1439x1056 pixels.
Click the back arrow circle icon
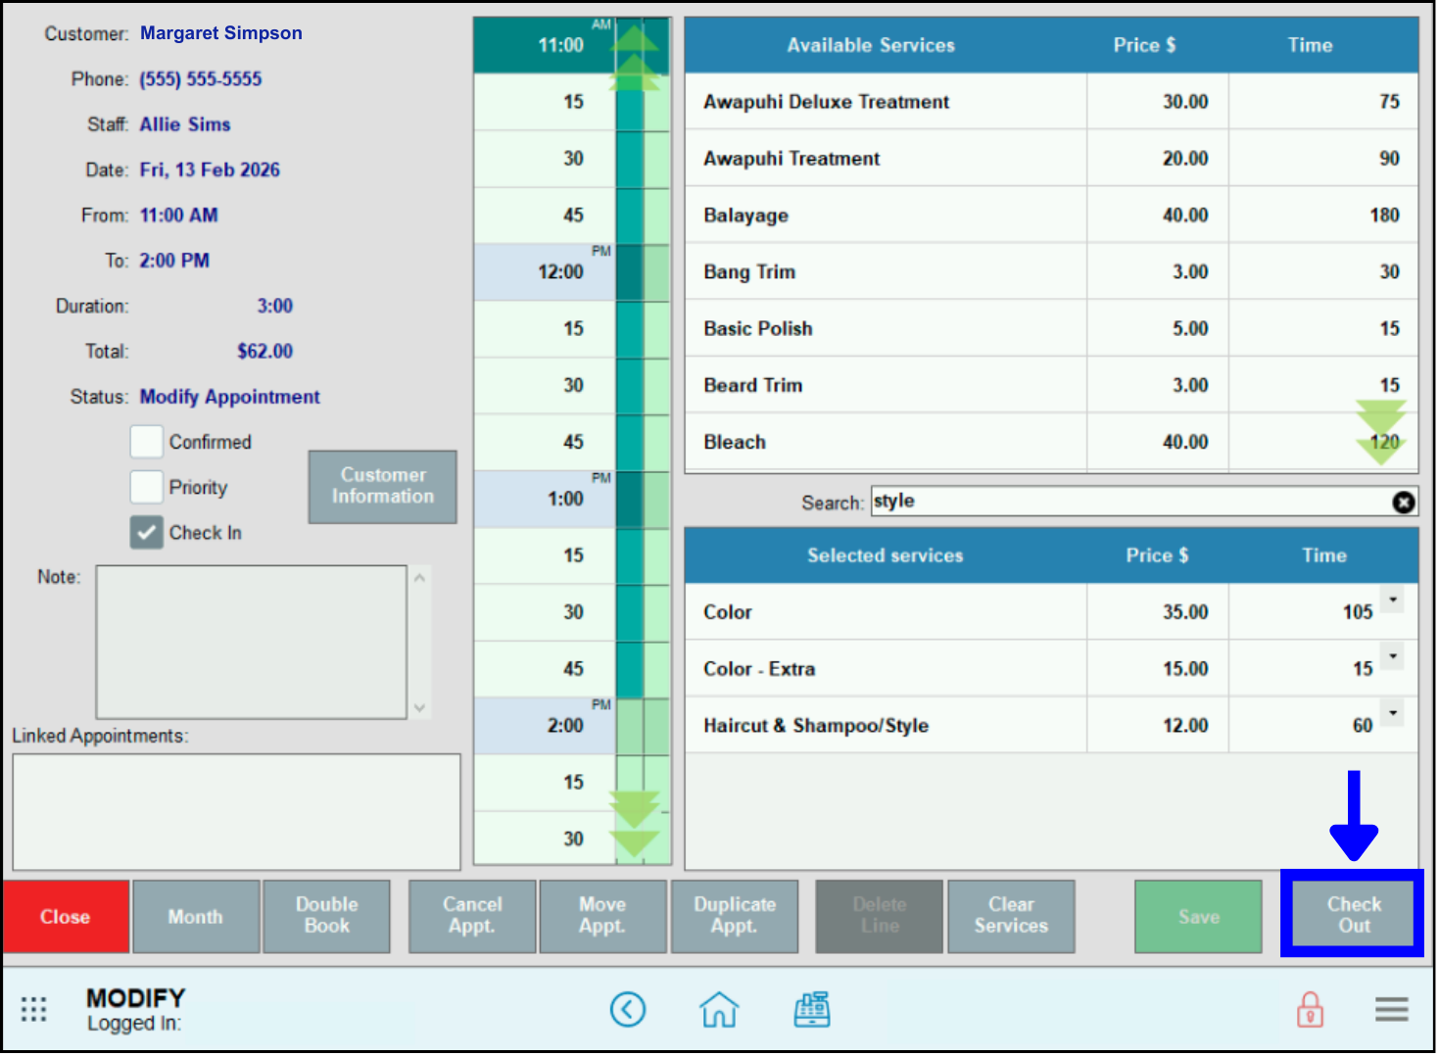tap(627, 1009)
